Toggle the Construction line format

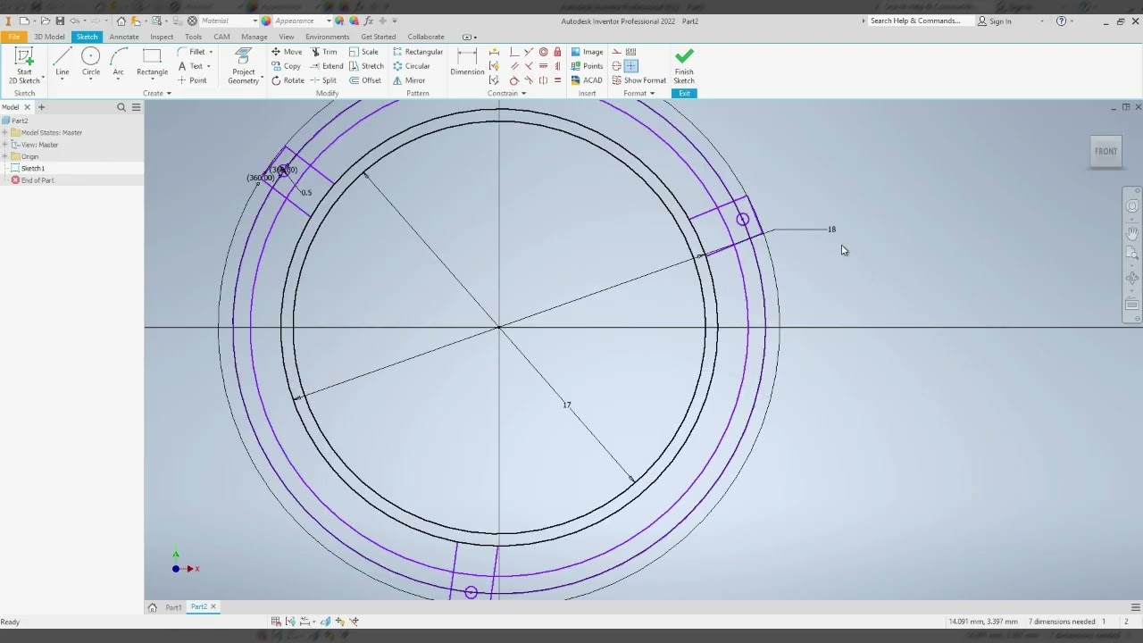[x=616, y=52]
